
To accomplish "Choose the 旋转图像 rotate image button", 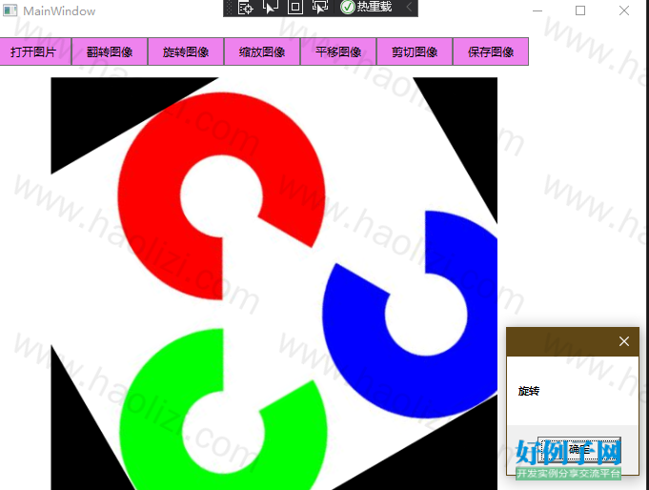I will coord(186,51).
